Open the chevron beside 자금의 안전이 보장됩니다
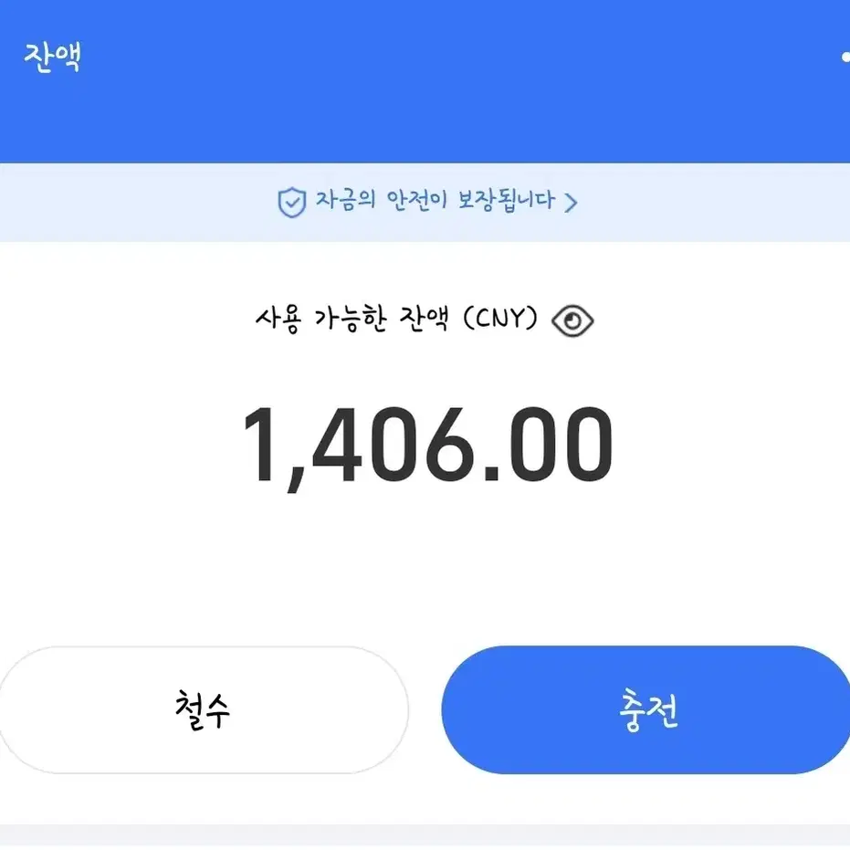 571,203
